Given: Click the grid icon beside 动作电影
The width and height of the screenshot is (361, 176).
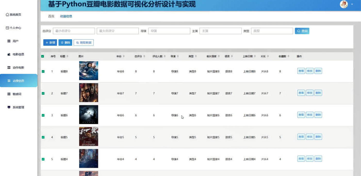Looking at the screenshot, I should (x=9, y=68).
